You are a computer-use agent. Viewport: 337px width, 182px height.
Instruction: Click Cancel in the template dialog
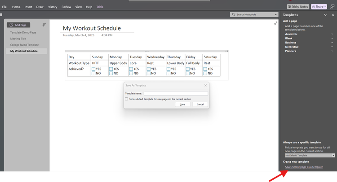pyautogui.click(x=200, y=104)
